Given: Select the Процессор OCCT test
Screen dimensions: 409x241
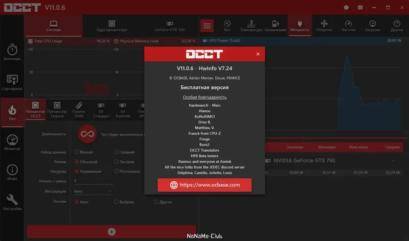Looking at the screenshot, I should click(35, 110).
